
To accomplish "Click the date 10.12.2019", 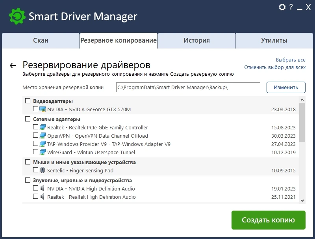I will pyautogui.click(x=283, y=152).
